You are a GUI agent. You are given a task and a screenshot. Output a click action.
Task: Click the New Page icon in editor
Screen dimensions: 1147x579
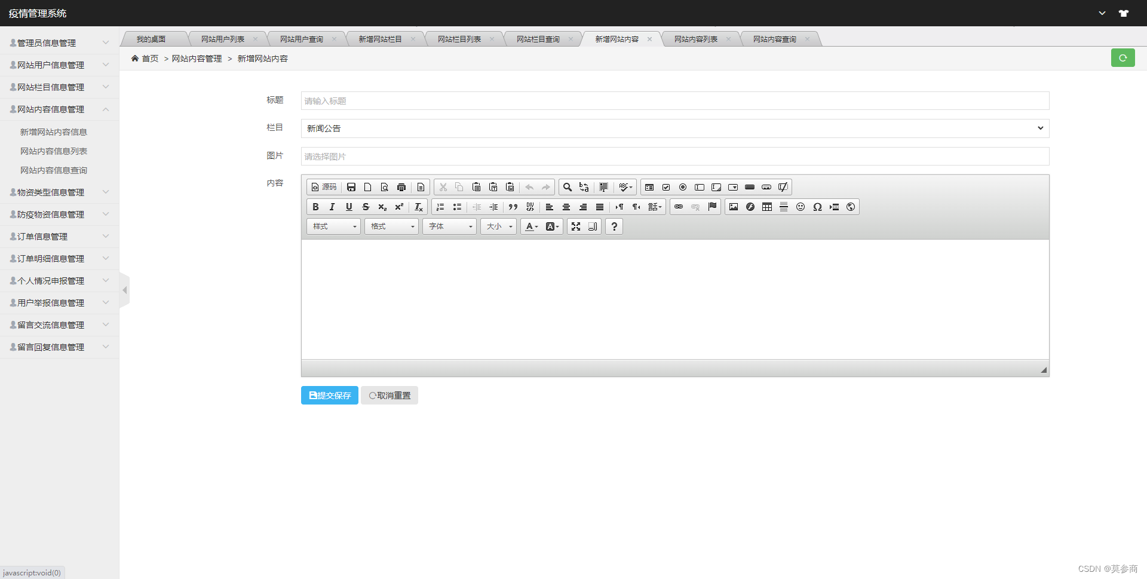(x=368, y=187)
